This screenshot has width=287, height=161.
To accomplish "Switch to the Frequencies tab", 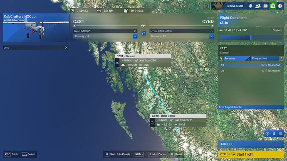I will click(265, 59).
